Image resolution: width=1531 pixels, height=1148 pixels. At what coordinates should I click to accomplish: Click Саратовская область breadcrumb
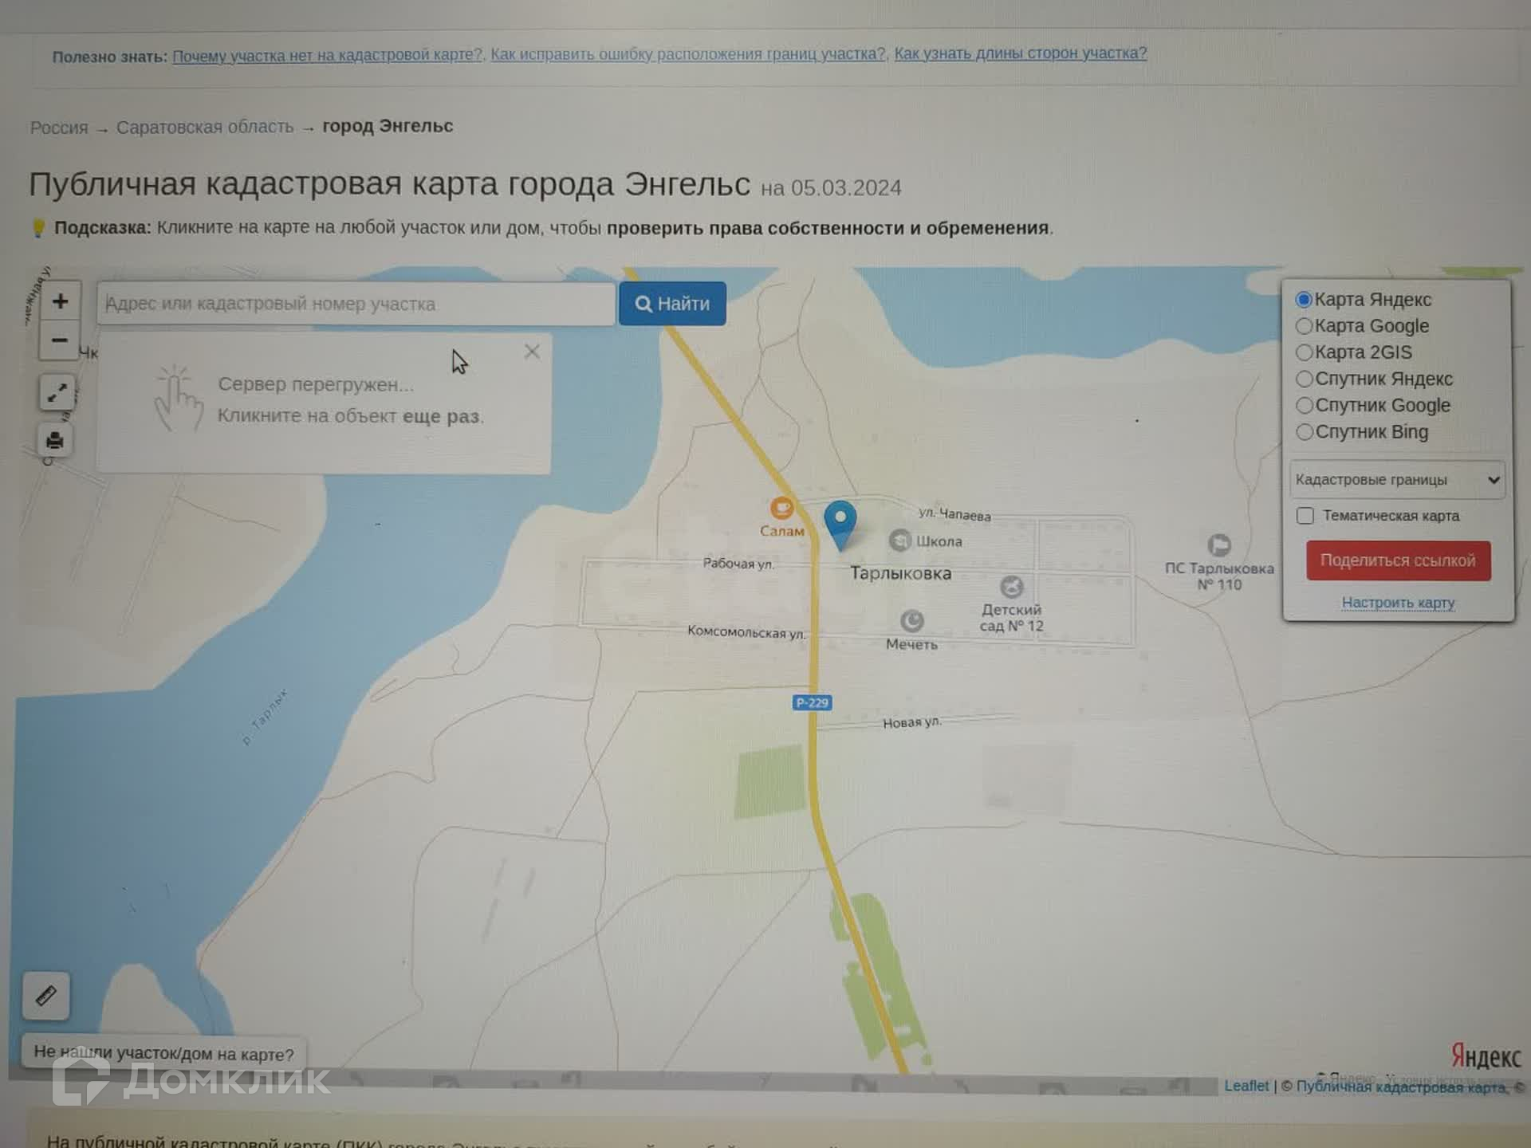tap(205, 128)
